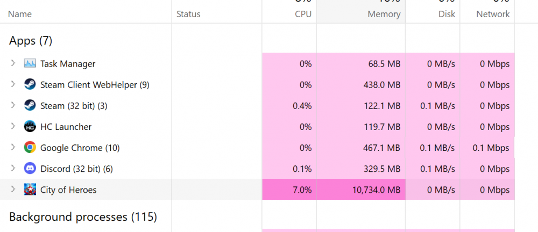Sort processes by Memory column

(x=384, y=15)
